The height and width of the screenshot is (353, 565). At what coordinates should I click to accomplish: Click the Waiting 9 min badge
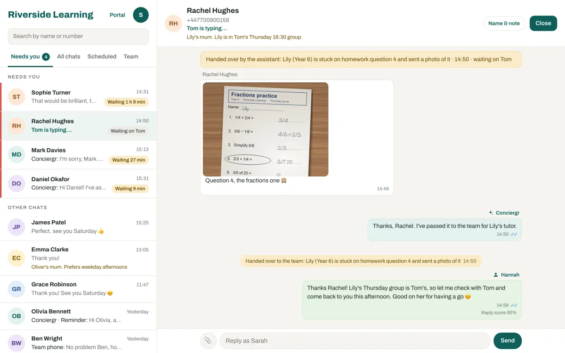130,189
